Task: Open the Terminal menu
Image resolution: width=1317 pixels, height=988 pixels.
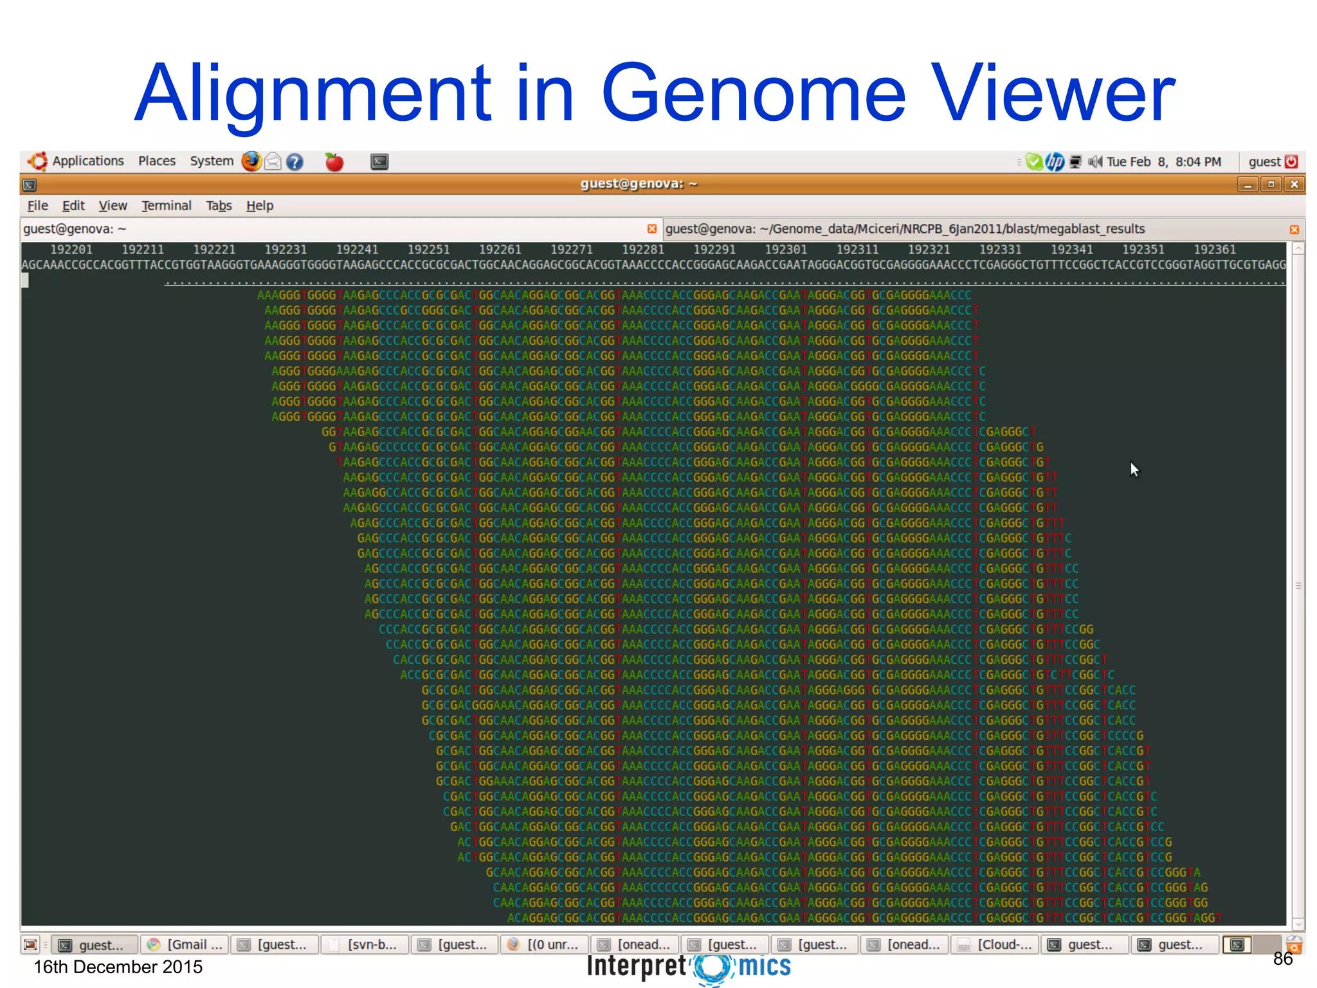Action: (x=167, y=206)
